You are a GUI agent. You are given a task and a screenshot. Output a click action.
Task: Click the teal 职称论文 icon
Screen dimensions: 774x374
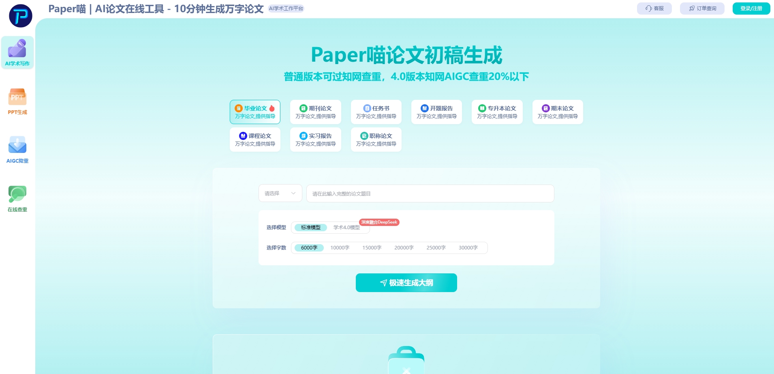click(364, 136)
